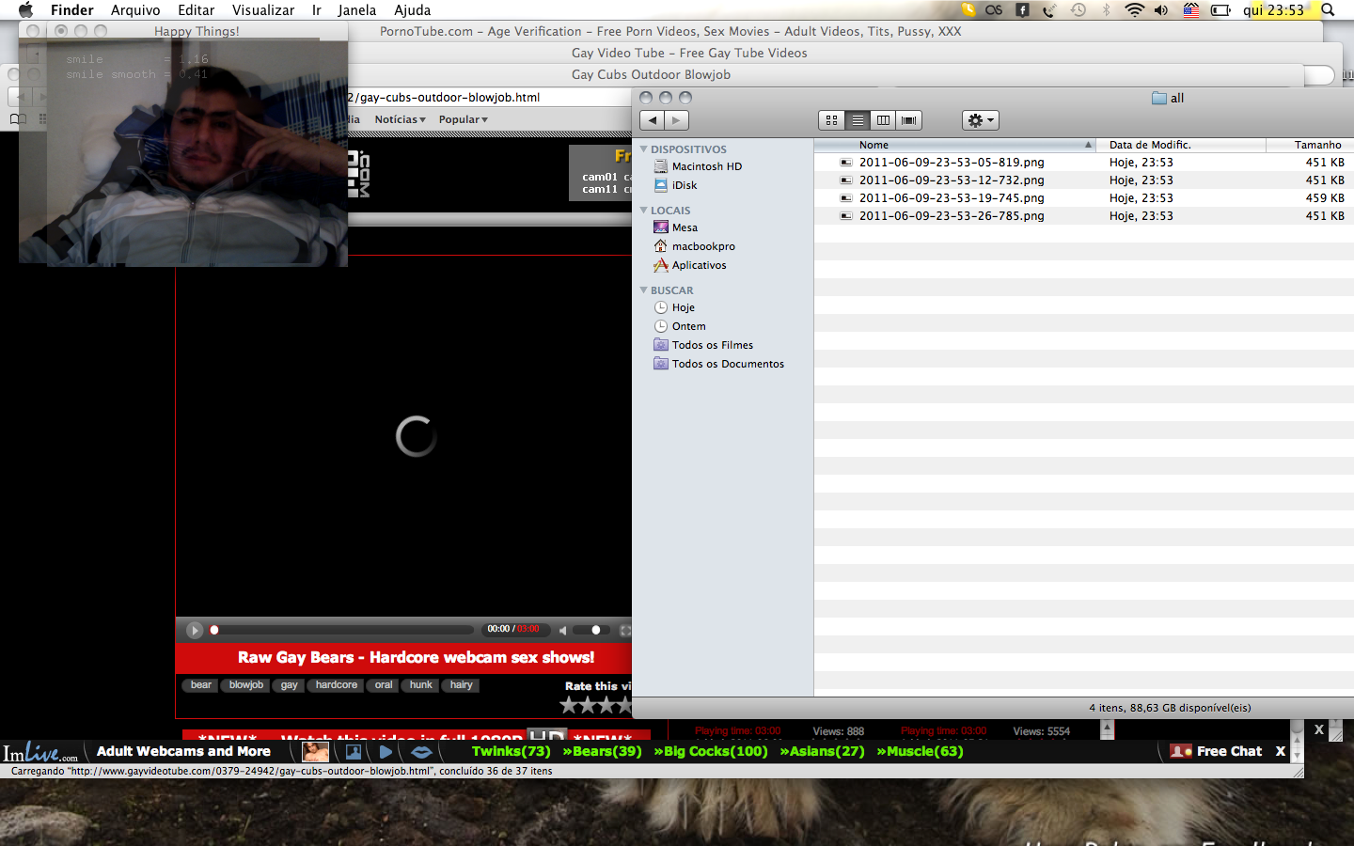This screenshot has width=1354, height=846.
Task: Click the 'bear' tag link
Action: coord(200,685)
